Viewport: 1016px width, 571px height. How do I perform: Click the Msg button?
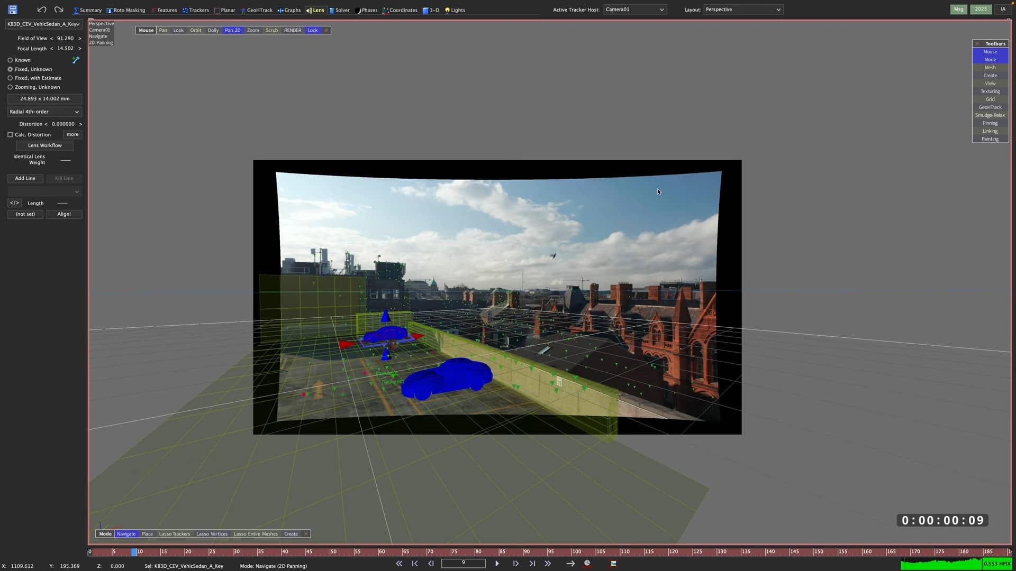(958, 9)
